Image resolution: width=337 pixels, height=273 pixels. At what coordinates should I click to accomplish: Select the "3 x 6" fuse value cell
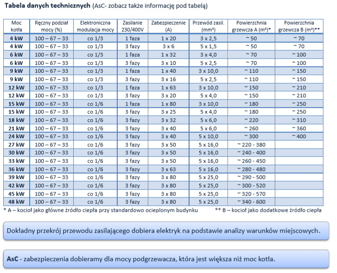(168, 46)
